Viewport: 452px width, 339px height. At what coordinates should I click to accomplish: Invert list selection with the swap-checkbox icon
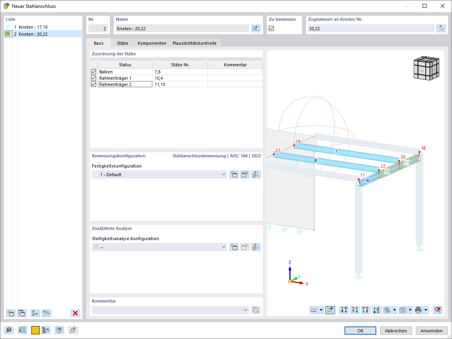(46, 313)
